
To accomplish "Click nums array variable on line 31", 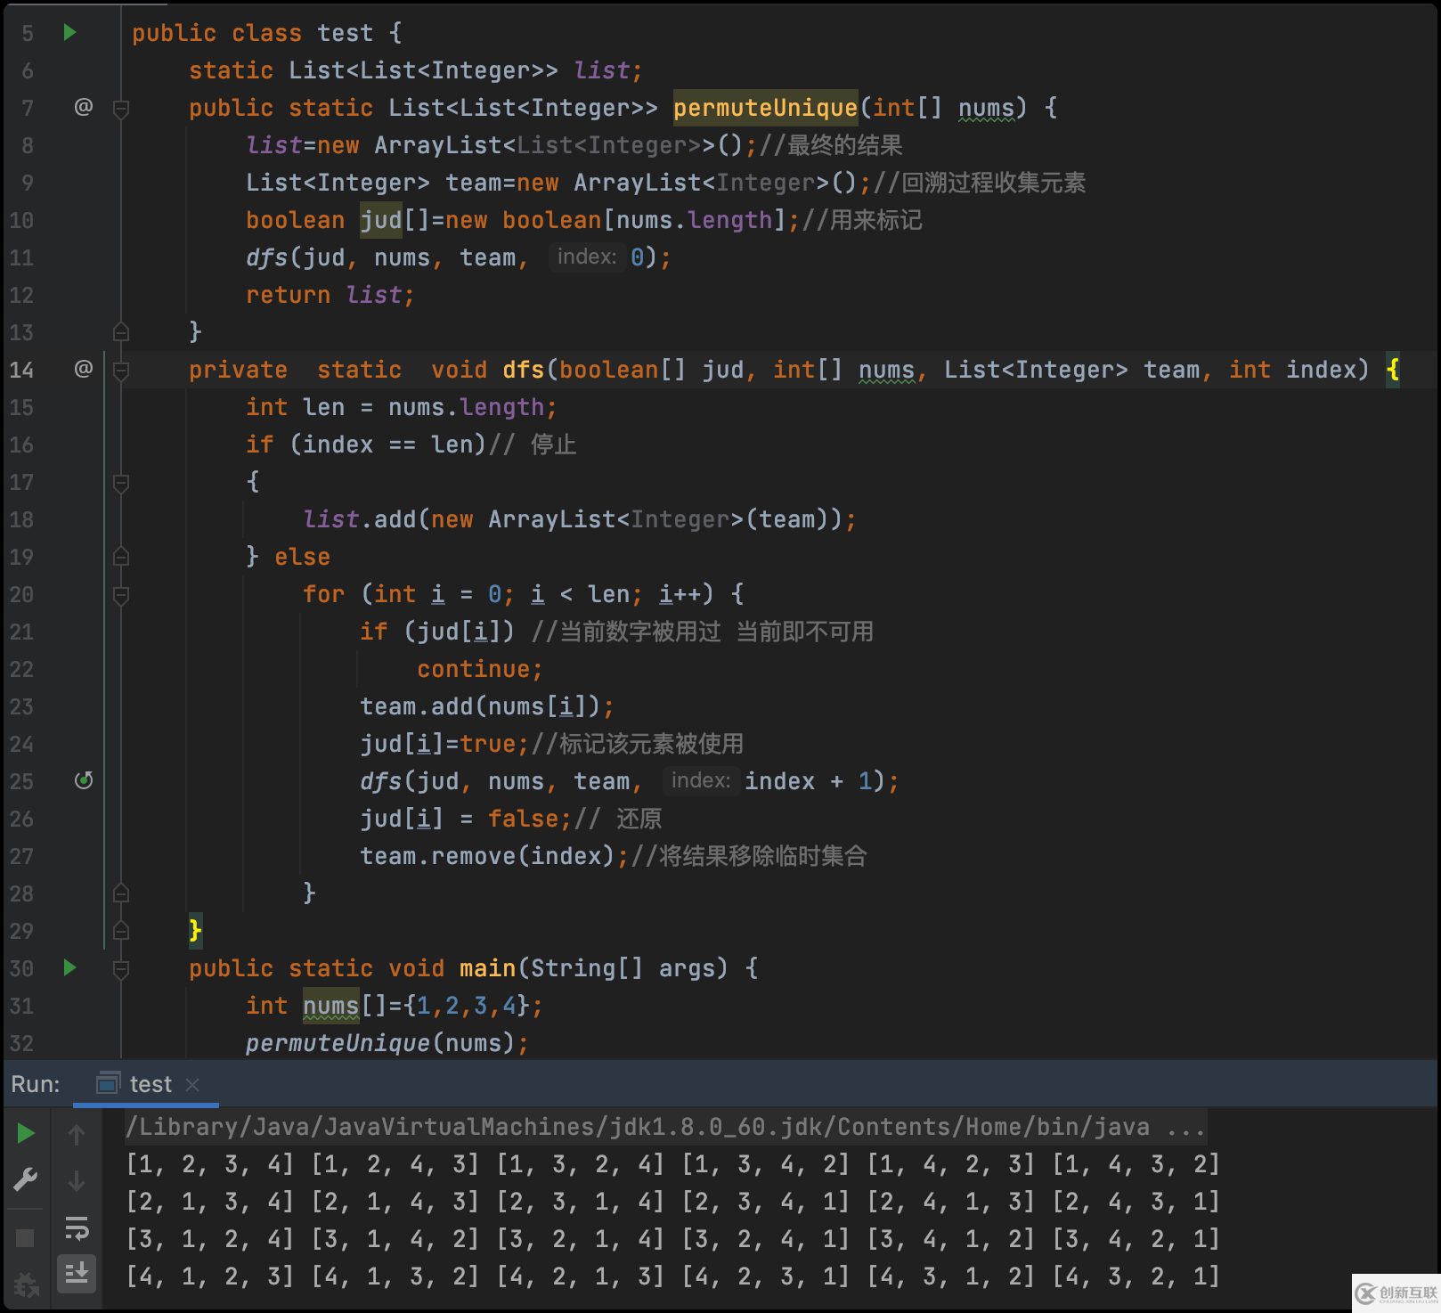I will click(x=330, y=1006).
